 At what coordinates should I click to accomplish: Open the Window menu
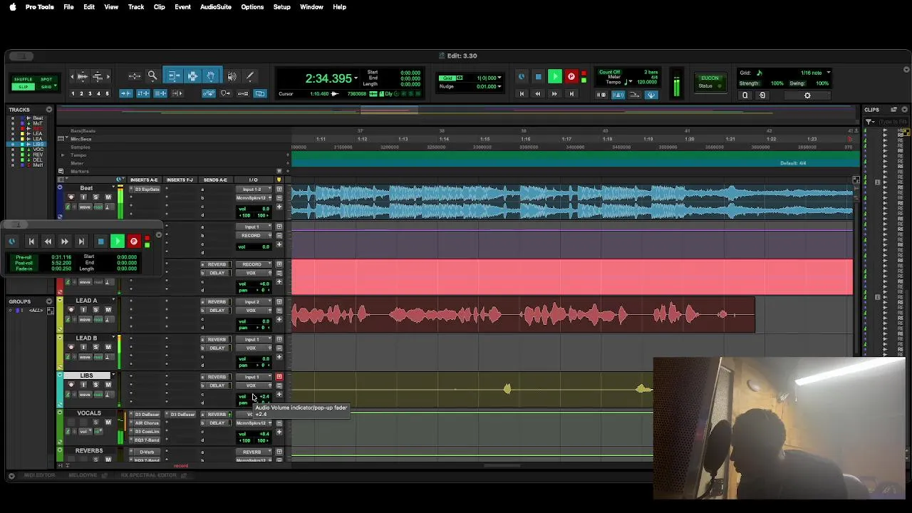point(311,7)
